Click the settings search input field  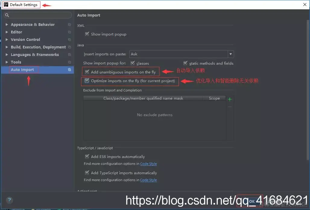pyautogui.click(x=38, y=15)
